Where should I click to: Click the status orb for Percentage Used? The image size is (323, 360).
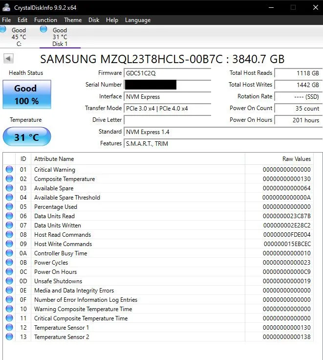point(9,206)
